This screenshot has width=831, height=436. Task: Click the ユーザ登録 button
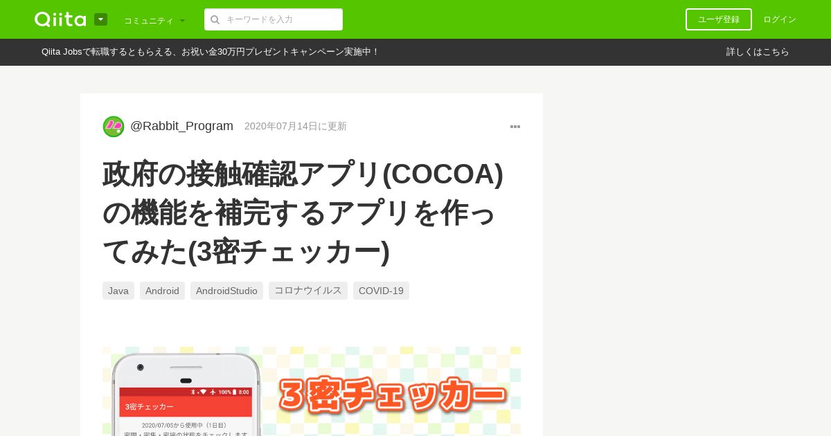pyautogui.click(x=719, y=19)
